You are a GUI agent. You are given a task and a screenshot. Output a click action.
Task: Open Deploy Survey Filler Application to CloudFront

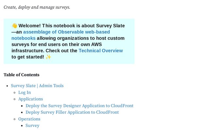pyautogui.click(x=72, y=112)
